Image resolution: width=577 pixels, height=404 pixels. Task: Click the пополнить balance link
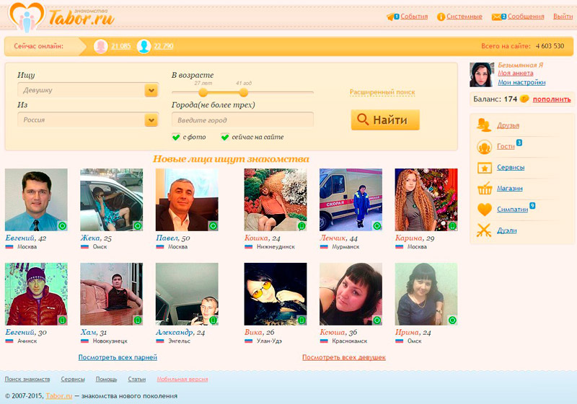click(x=552, y=99)
